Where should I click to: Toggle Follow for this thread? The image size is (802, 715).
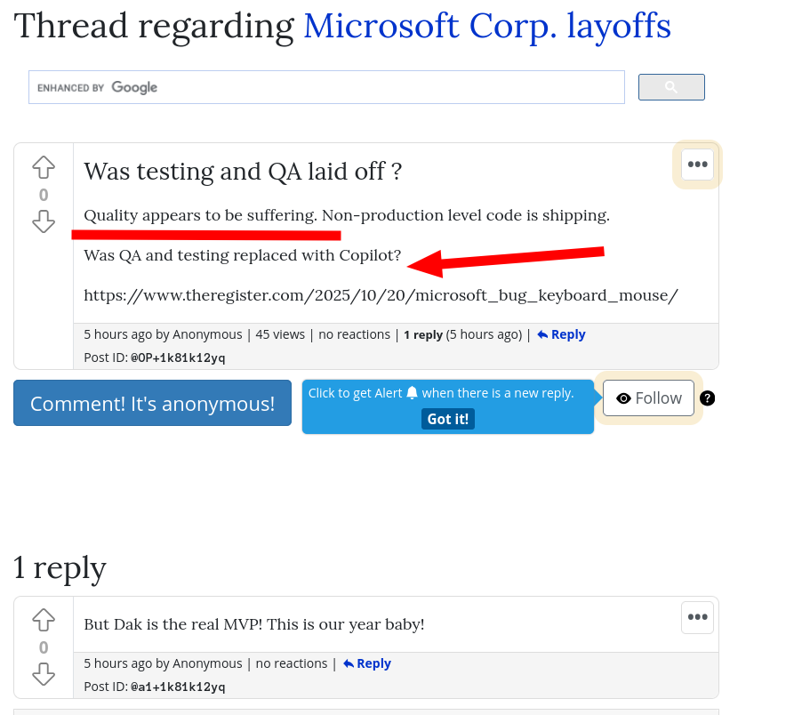pos(648,398)
